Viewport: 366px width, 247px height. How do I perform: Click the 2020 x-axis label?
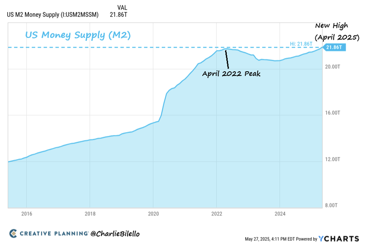pyautogui.click(x=153, y=214)
